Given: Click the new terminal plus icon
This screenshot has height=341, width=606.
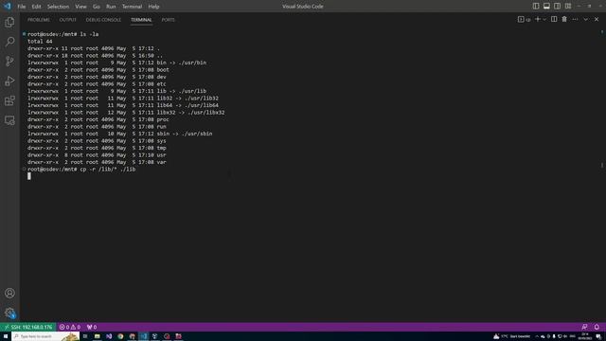Looking at the screenshot, I should click(x=538, y=19).
